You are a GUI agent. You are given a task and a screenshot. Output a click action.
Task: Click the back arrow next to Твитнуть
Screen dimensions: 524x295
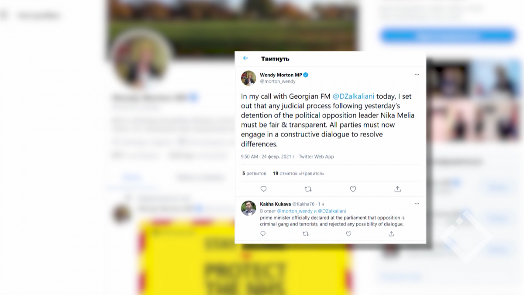(x=245, y=58)
